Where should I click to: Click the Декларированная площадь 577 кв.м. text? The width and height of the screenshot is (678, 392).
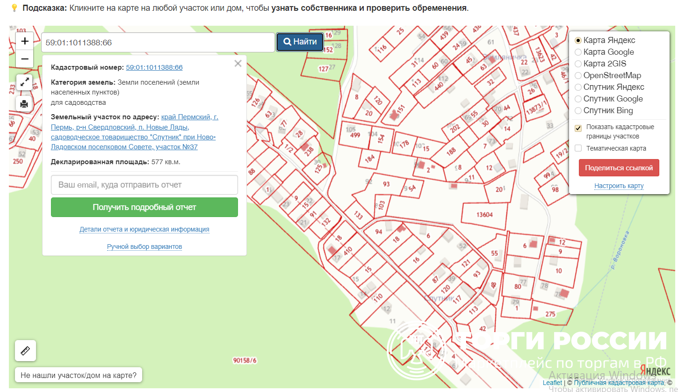(115, 162)
